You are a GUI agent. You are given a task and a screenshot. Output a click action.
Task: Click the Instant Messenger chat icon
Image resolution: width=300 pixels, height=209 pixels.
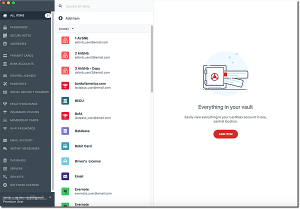[5, 148]
